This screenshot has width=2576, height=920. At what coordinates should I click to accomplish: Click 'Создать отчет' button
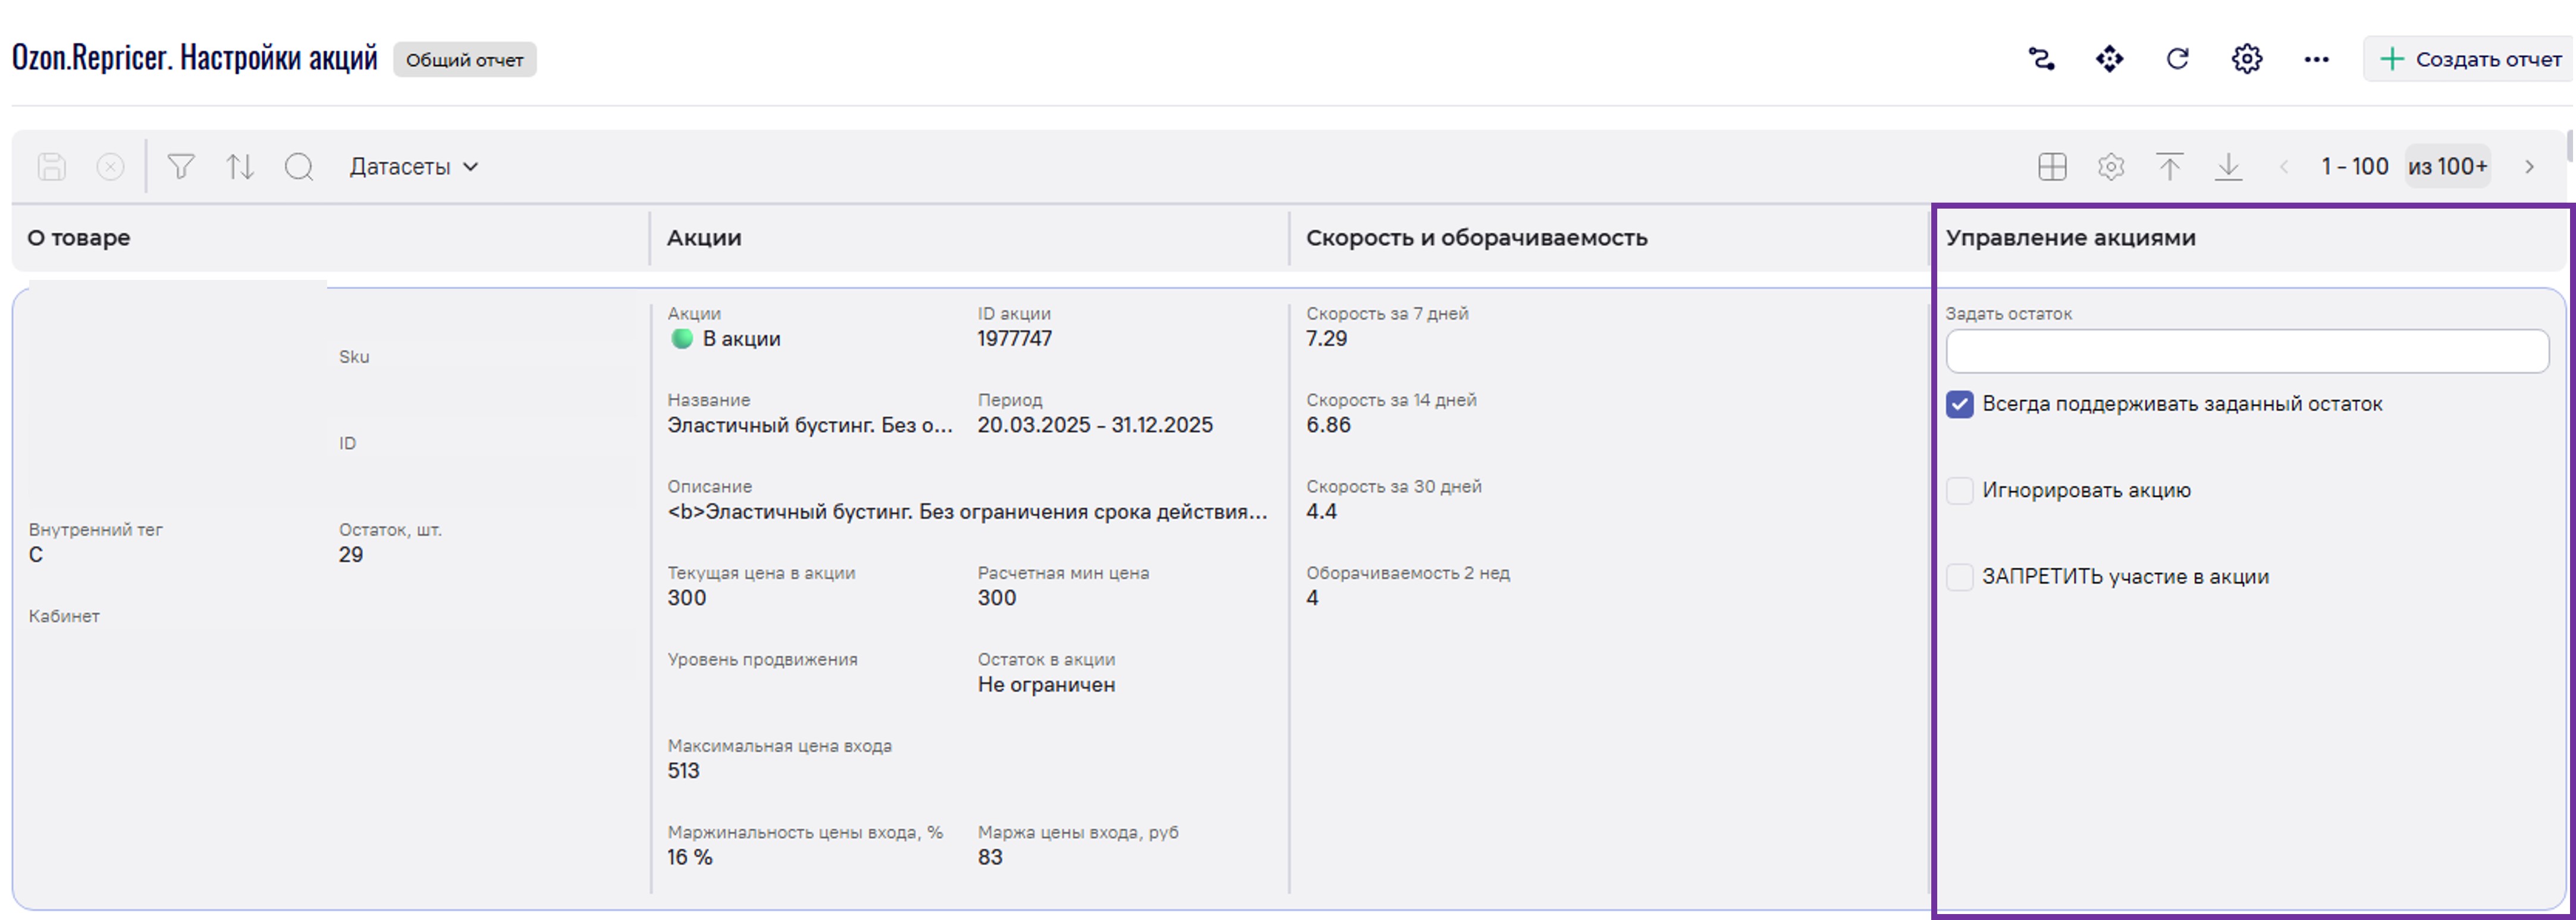2470,59
